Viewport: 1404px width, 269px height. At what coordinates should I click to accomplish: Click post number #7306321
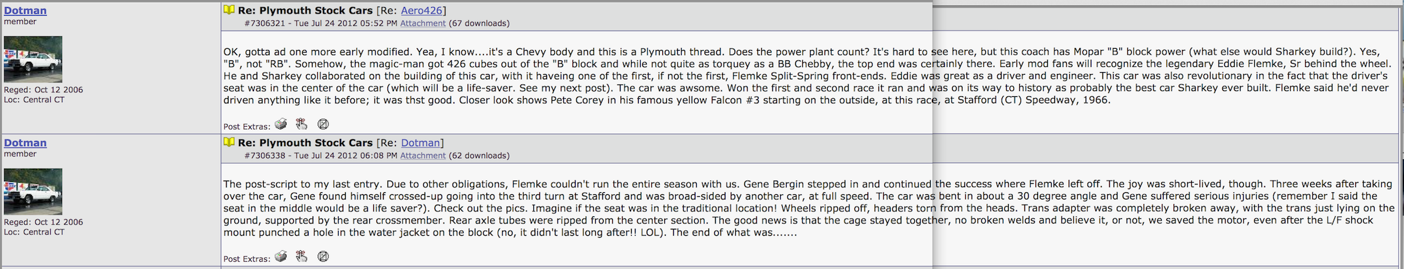[x=265, y=23]
